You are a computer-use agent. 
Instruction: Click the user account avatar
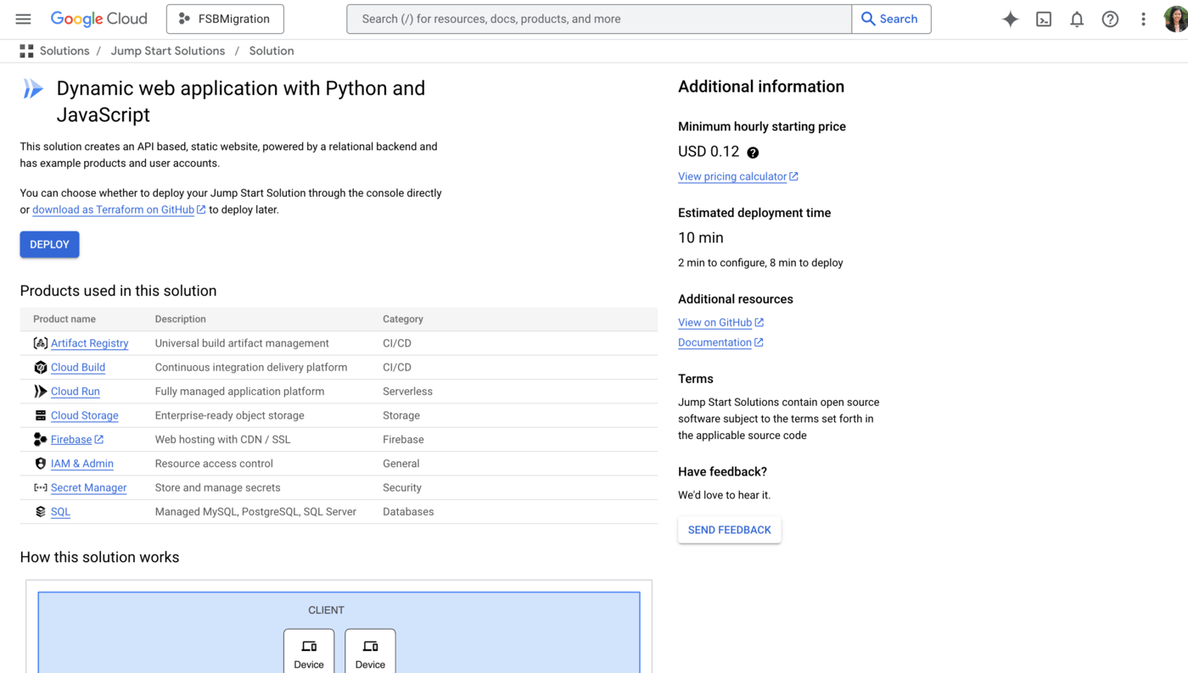pos(1175,19)
